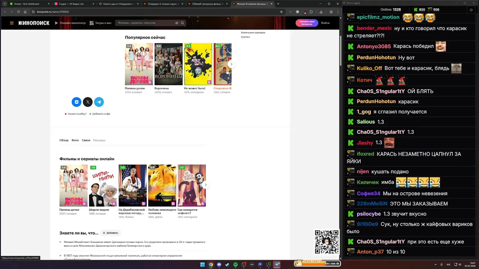Switch to Колесо удачи tab
The width and height of the screenshot is (479, 269).
point(118,4)
